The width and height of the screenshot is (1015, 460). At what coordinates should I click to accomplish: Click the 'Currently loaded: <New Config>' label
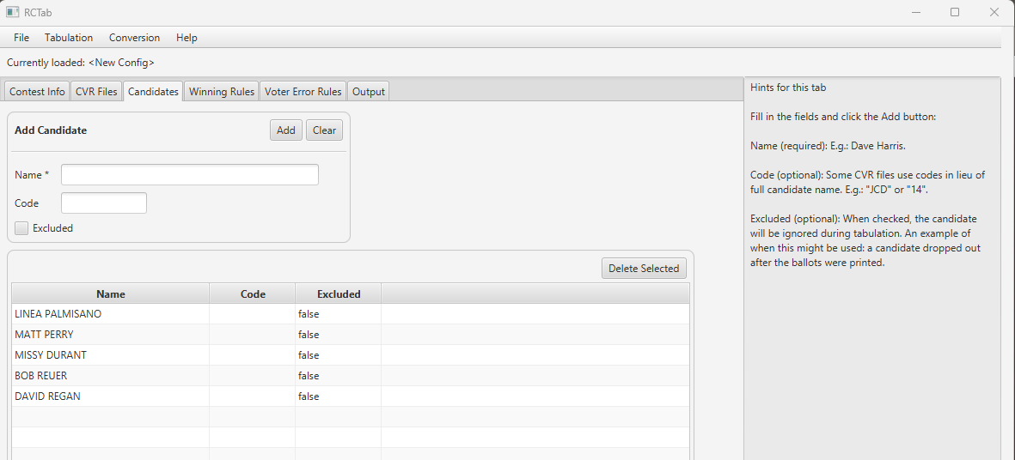pyautogui.click(x=80, y=63)
